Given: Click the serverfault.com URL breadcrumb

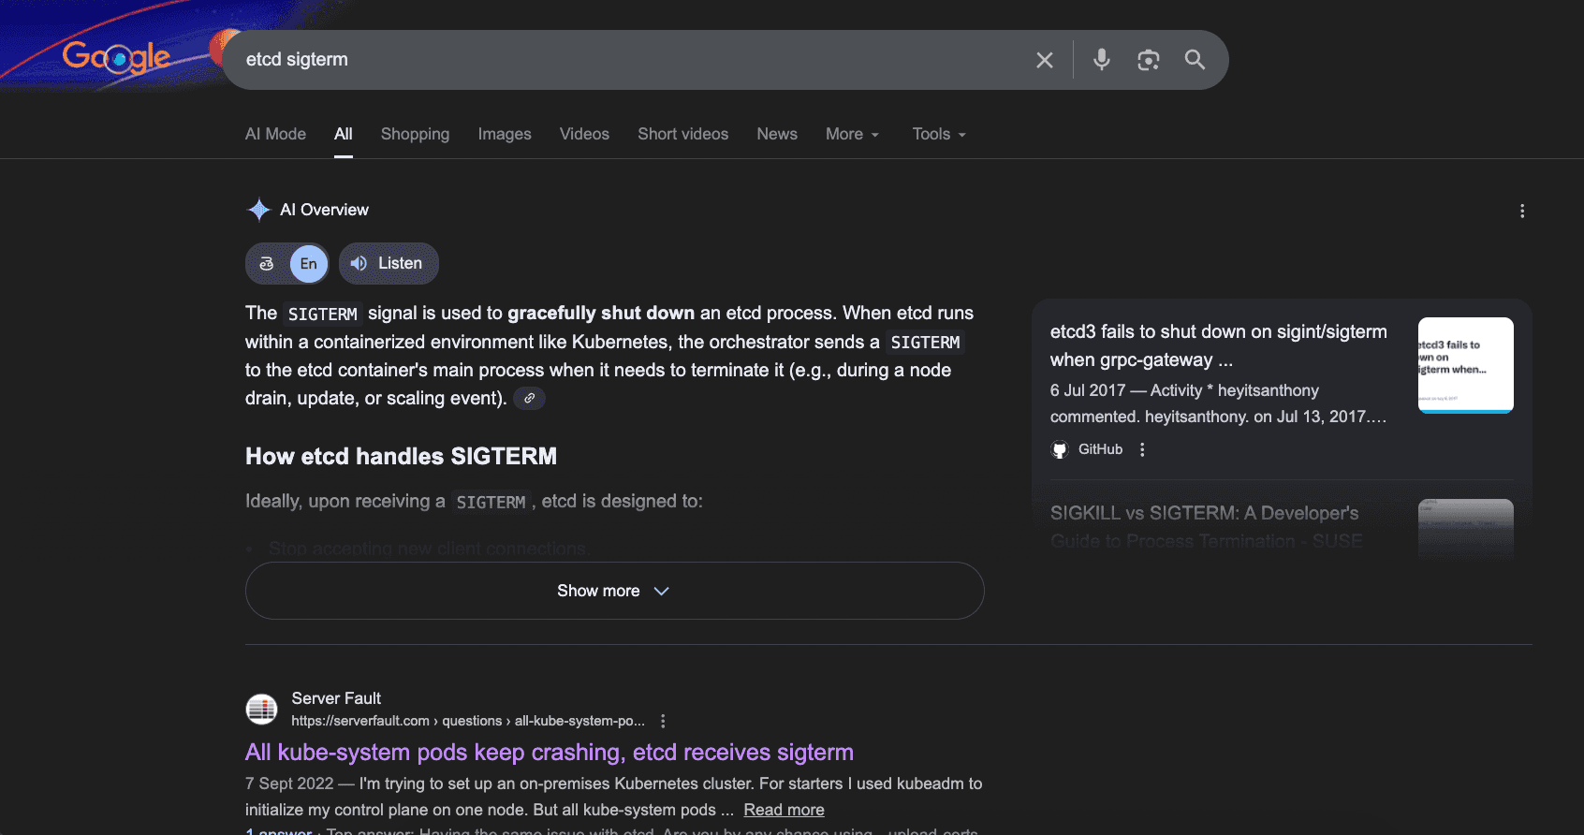Looking at the screenshot, I should pos(468,721).
